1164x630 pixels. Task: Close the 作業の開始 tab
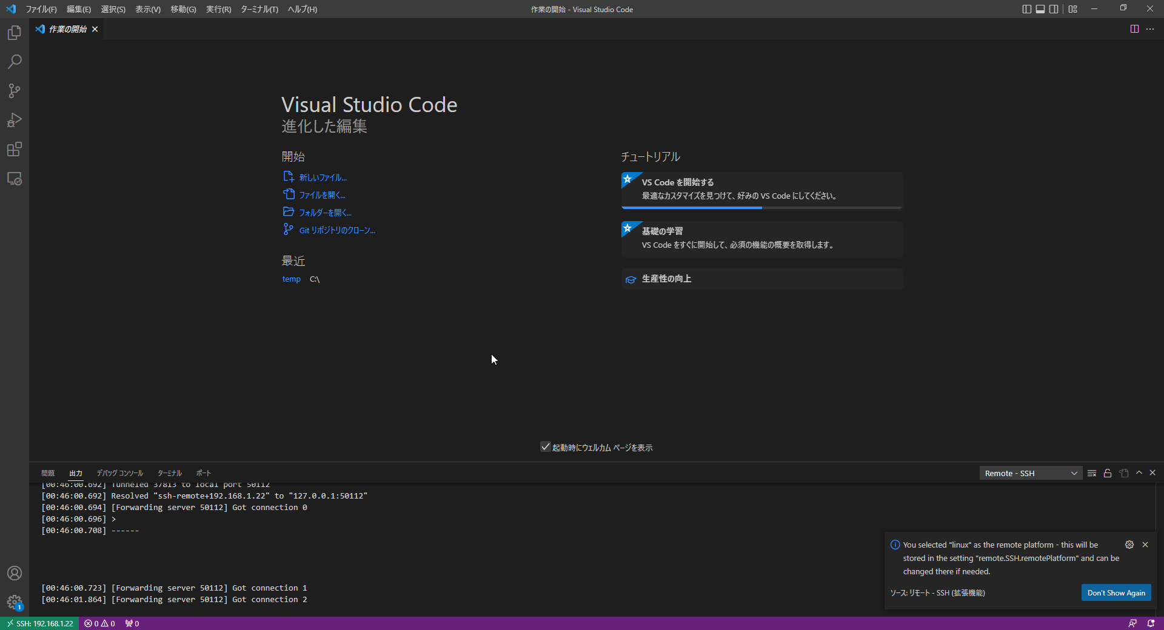pyautogui.click(x=95, y=29)
